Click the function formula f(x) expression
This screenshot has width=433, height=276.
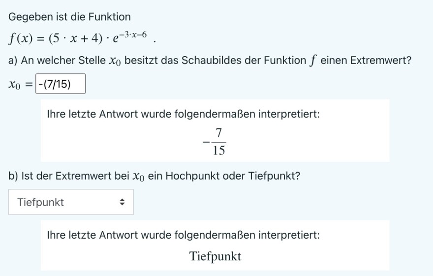tap(78, 37)
